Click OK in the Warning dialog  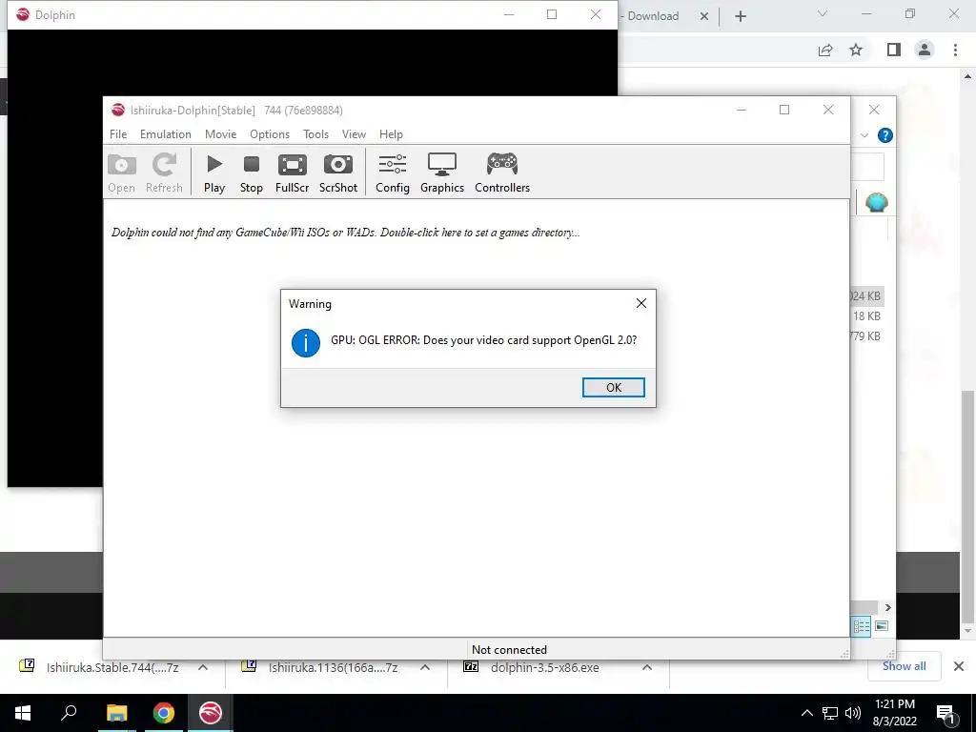613,387
